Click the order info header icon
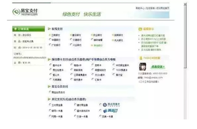The image size is (197, 129). (15, 29)
